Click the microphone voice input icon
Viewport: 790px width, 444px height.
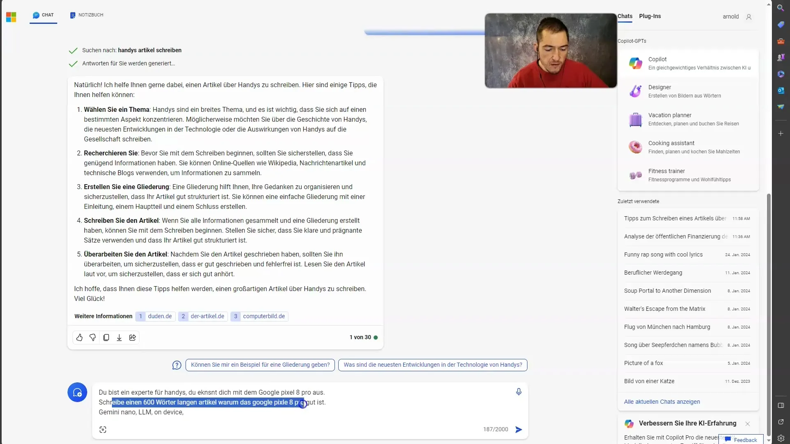(x=519, y=392)
